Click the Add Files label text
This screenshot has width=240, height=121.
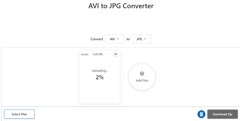pos(142,80)
